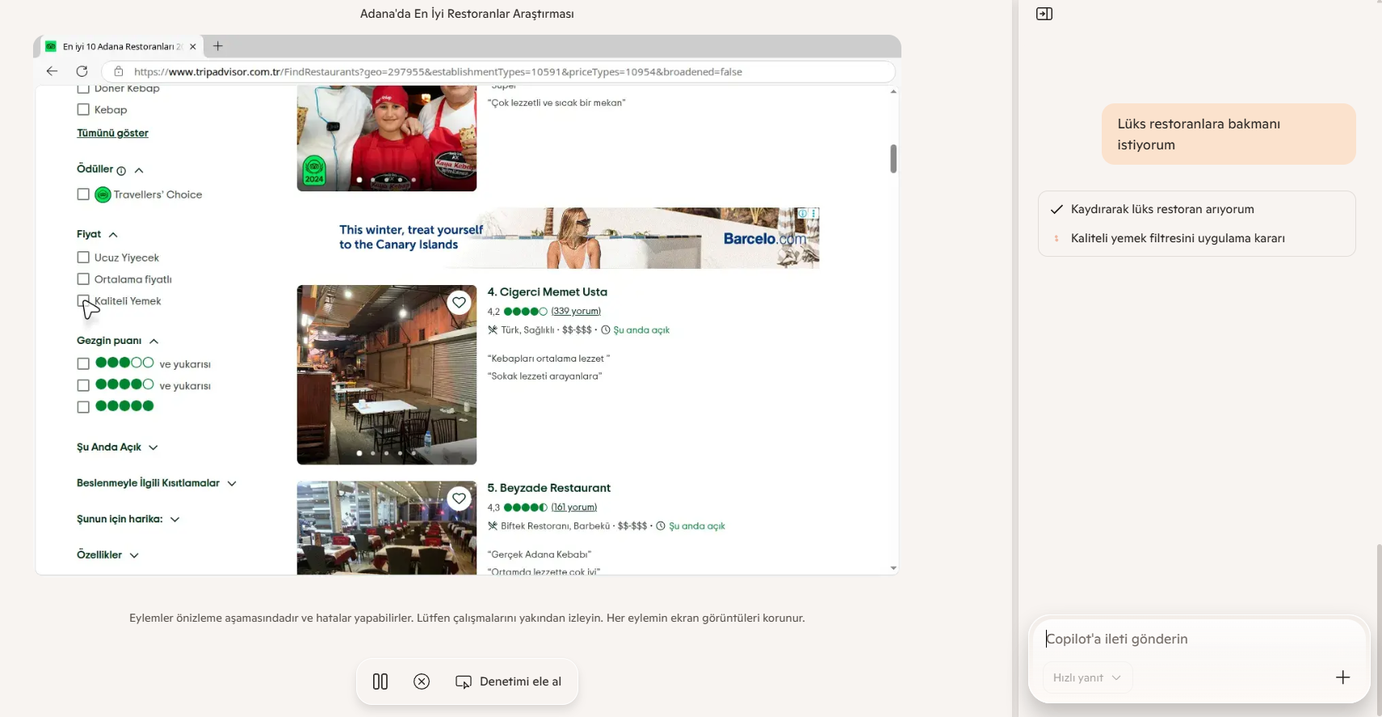Check the Kebap cuisine checkbox
The width and height of the screenshot is (1382, 717).
pos(83,110)
